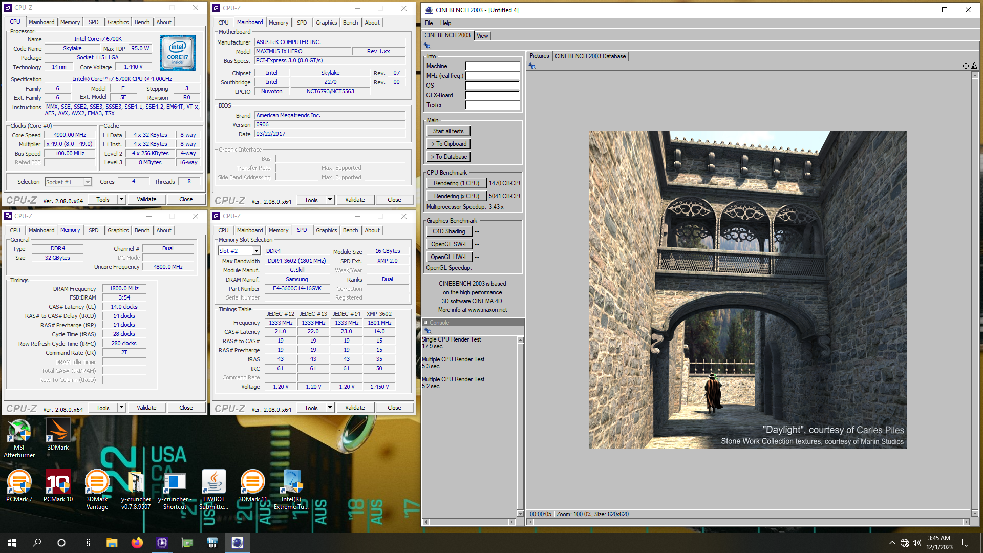This screenshot has height=553, width=983.
Task: Run the OpenGL HW-L test
Action: point(448,257)
